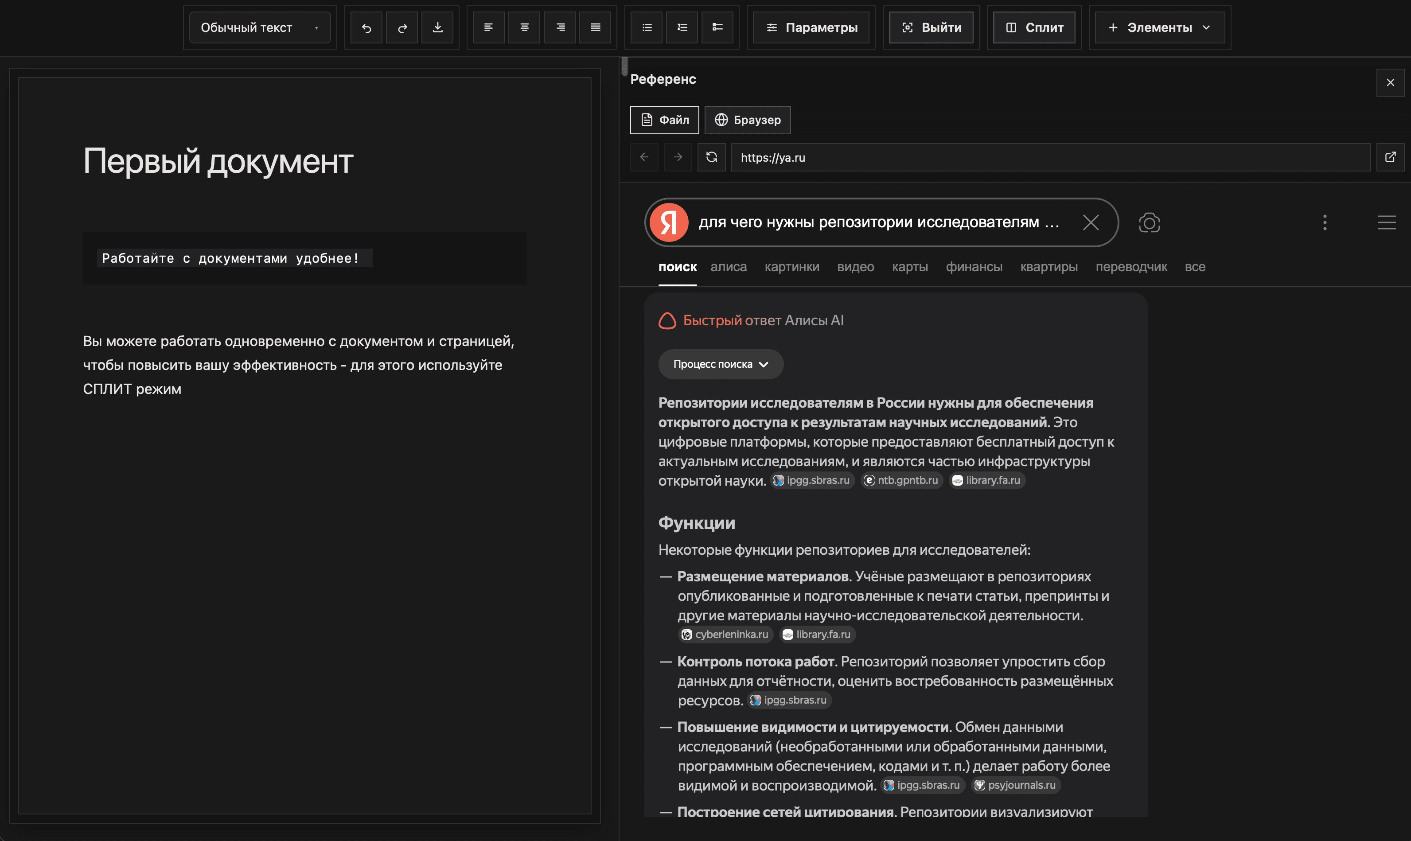The height and width of the screenshot is (841, 1411).
Task: Clear the Yandex search query
Action: tap(1090, 222)
